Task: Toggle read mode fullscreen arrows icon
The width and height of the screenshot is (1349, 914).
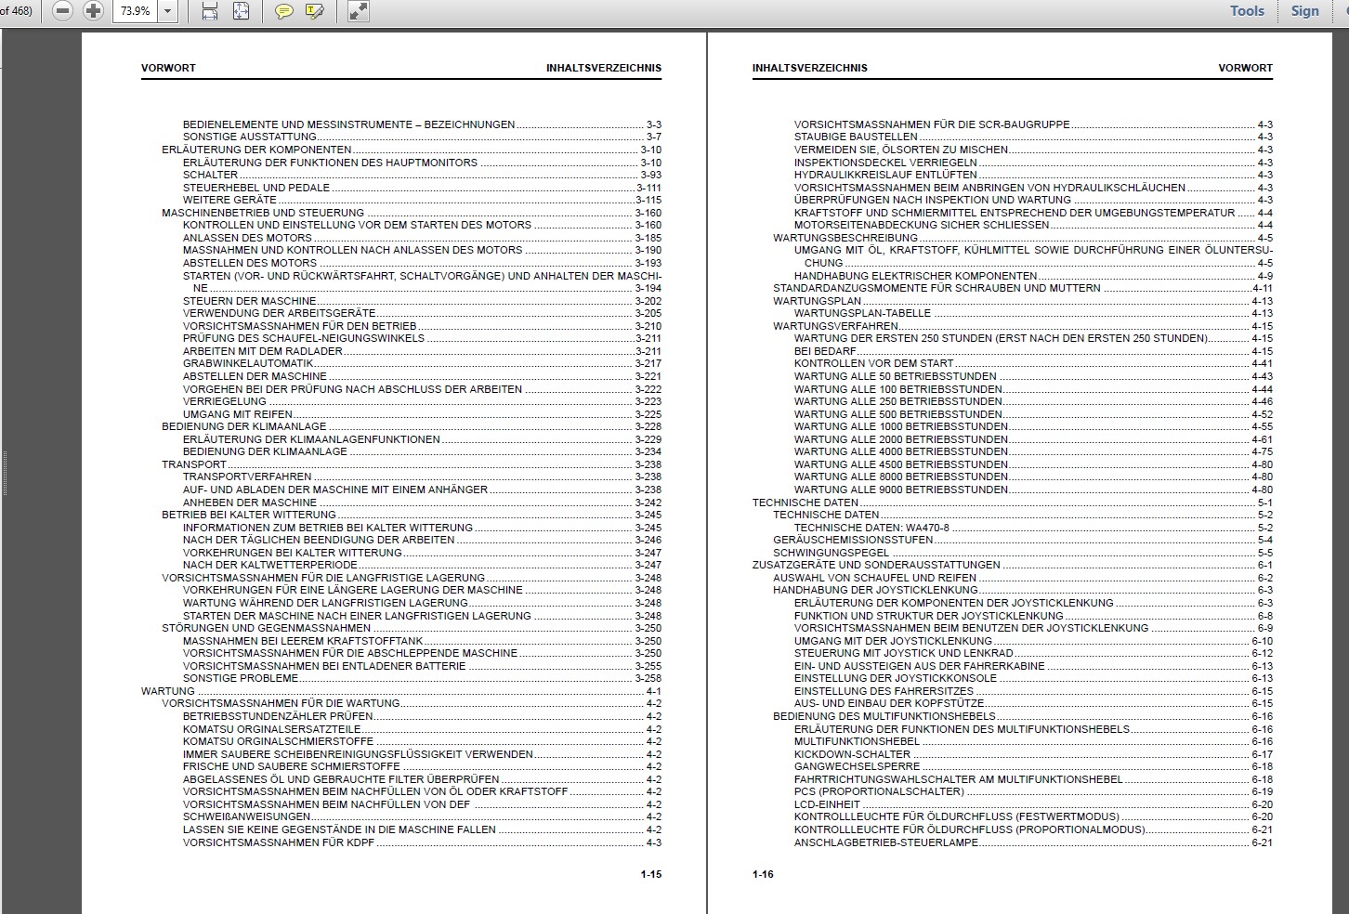Action: pos(358,11)
